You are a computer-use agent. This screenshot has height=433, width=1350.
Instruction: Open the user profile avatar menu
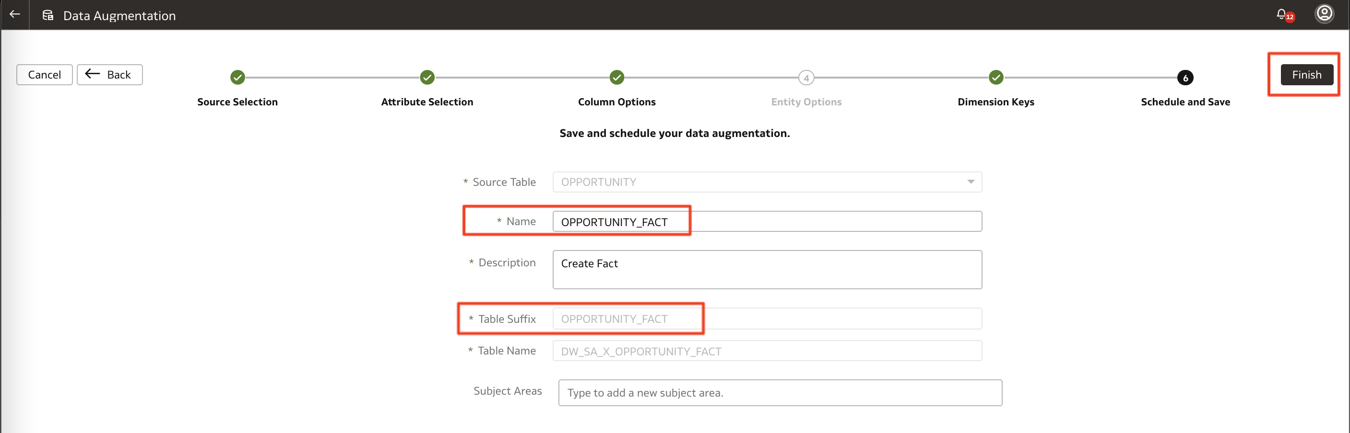point(1324,14)
